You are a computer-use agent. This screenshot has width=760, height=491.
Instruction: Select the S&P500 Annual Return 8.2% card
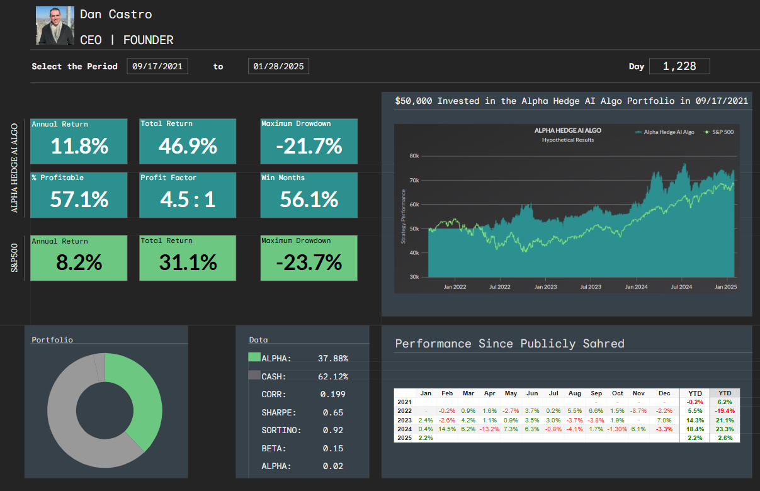pos(79,258)
